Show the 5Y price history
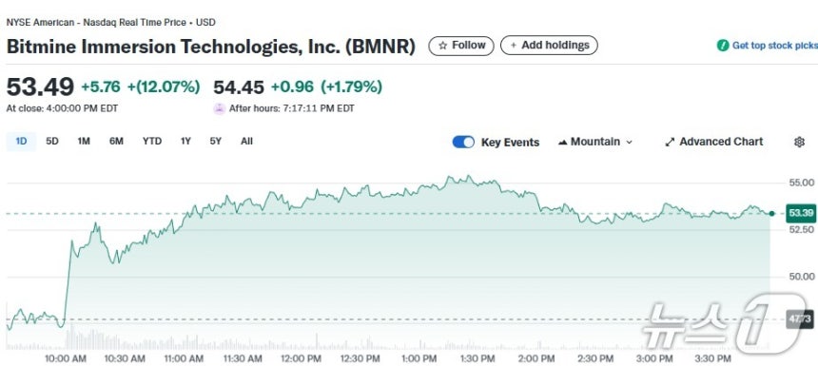The width and height of the screenshot is (818, 366). click(x=216, y=142)
